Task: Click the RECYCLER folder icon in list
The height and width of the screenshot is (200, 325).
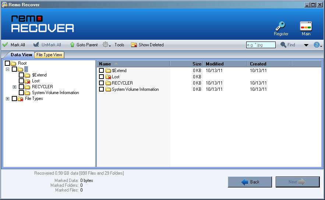Action: 108,83
